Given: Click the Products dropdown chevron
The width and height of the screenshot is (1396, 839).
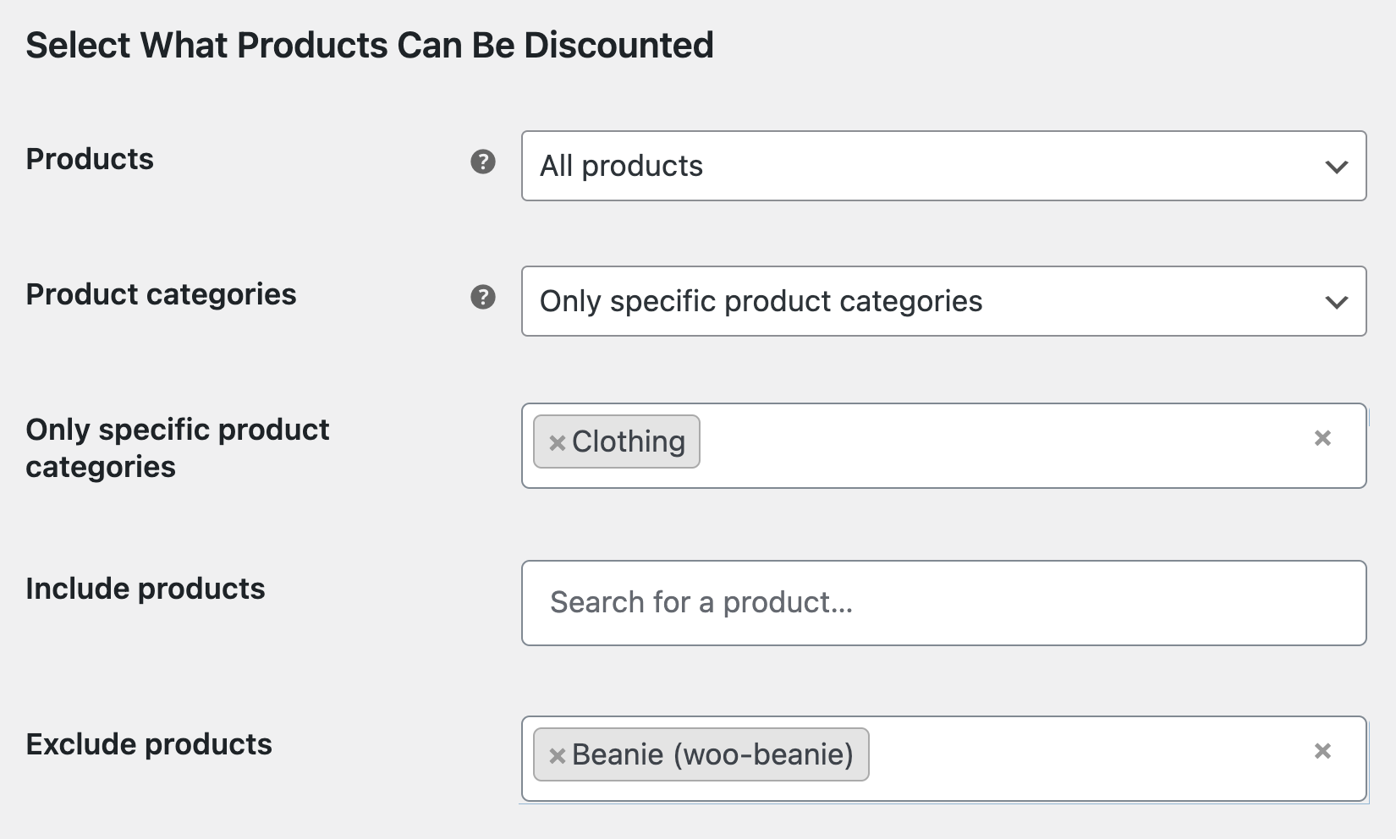Looking at the screenshot, I should click(x=1337, y=167).
